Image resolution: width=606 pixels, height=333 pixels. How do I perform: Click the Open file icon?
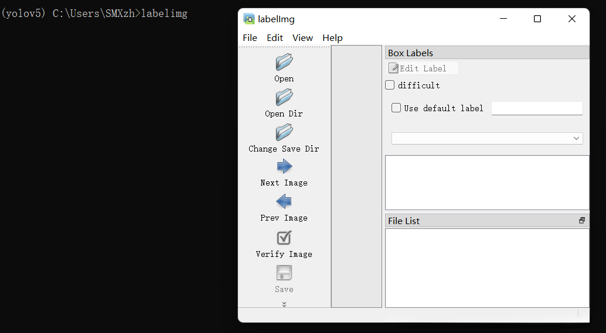(284, 62)
